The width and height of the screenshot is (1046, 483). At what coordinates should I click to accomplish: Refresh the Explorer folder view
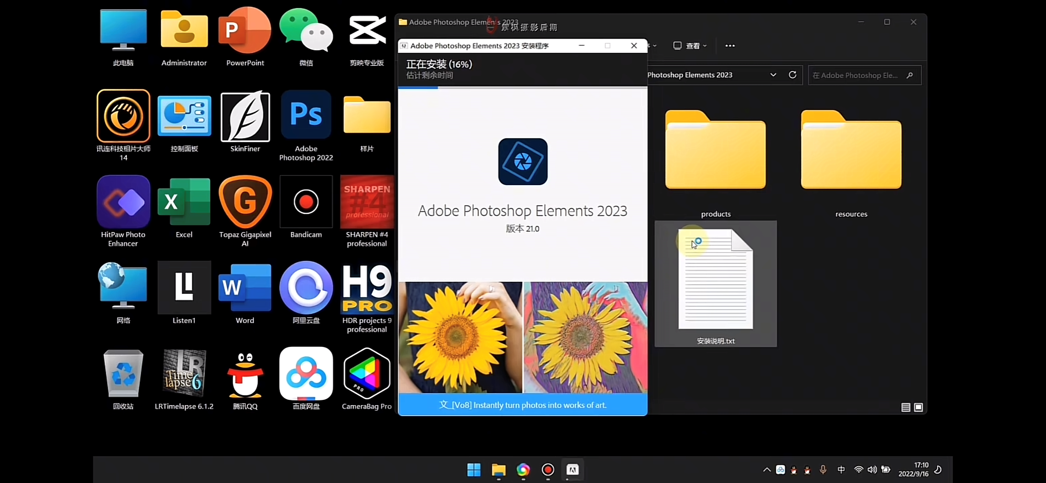[x=792, y=75]
